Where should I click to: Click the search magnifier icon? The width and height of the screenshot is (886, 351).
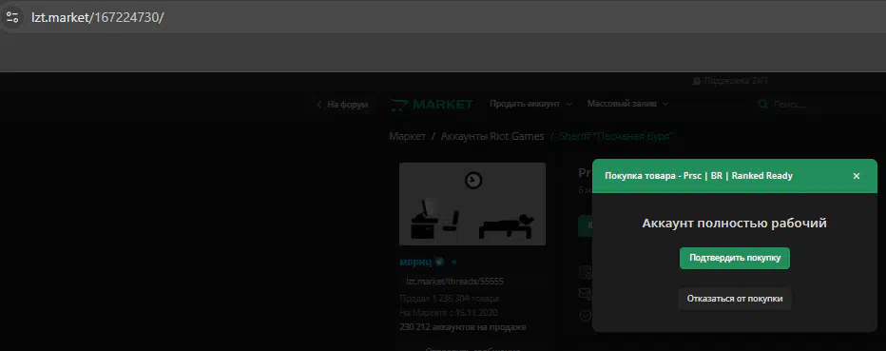[762, 105]
